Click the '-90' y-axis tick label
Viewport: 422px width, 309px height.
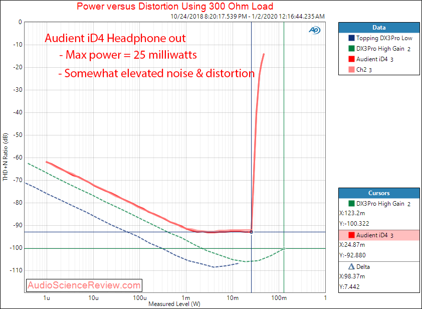point(18,225)
